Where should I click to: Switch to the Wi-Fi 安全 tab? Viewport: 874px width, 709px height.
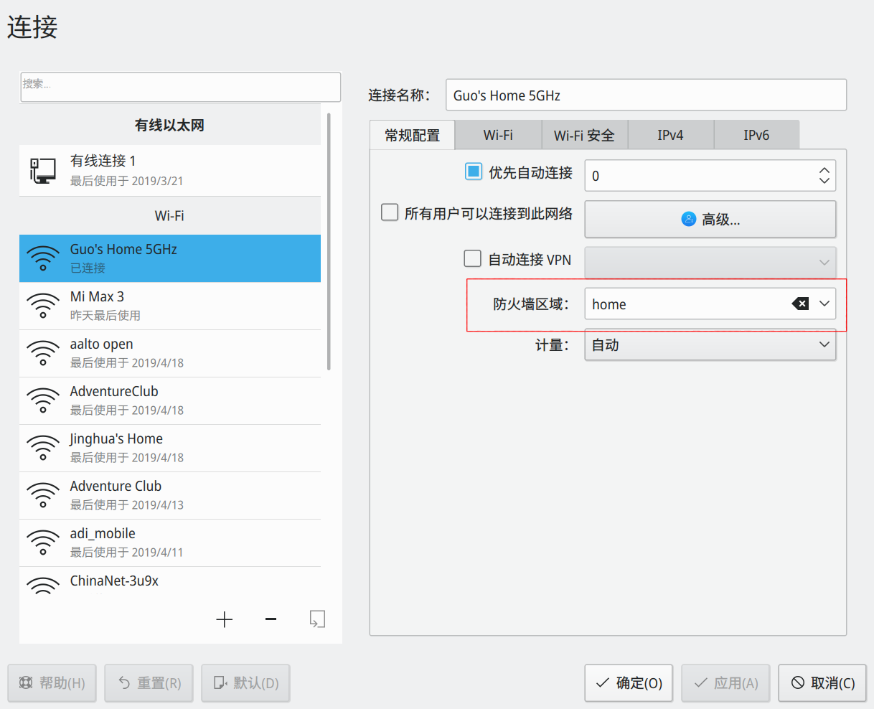coord(584,134)
